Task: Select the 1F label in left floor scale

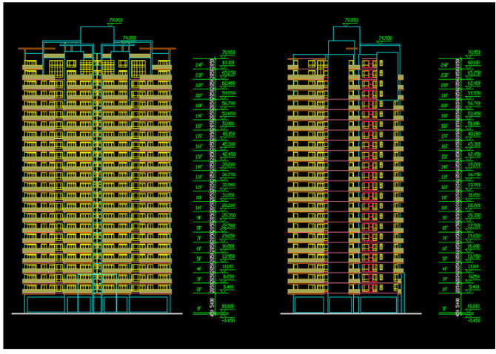Action: point(198,307)
